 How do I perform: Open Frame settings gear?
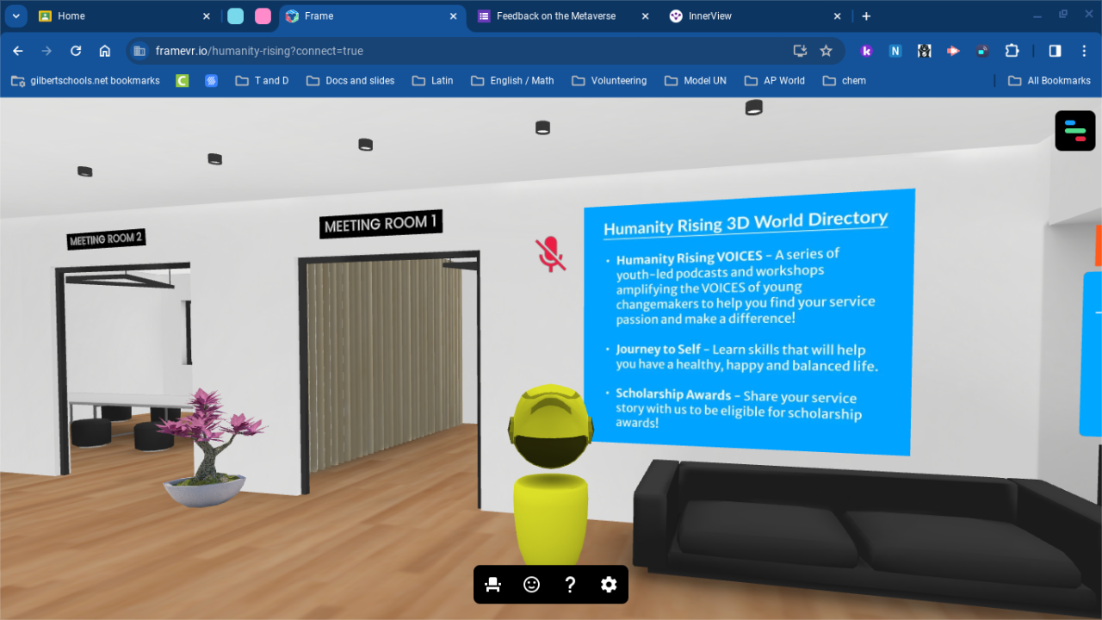point(609,585)
